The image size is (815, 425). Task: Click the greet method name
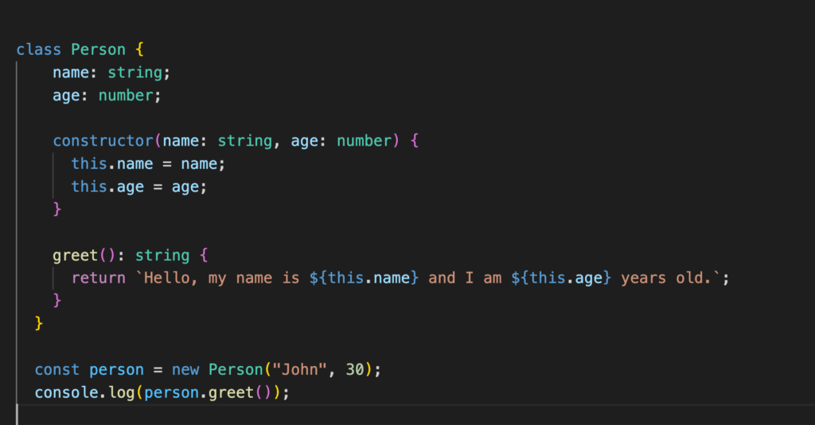[x=76, y=255]
